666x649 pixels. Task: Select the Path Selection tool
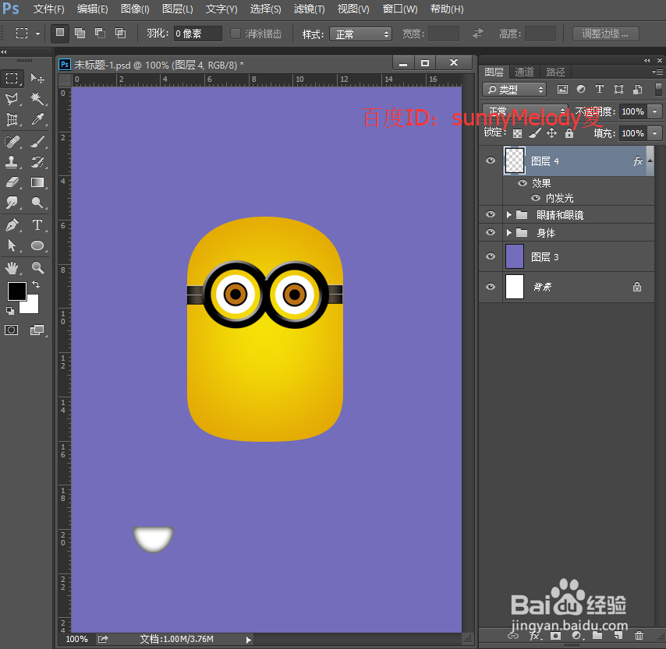12,245
